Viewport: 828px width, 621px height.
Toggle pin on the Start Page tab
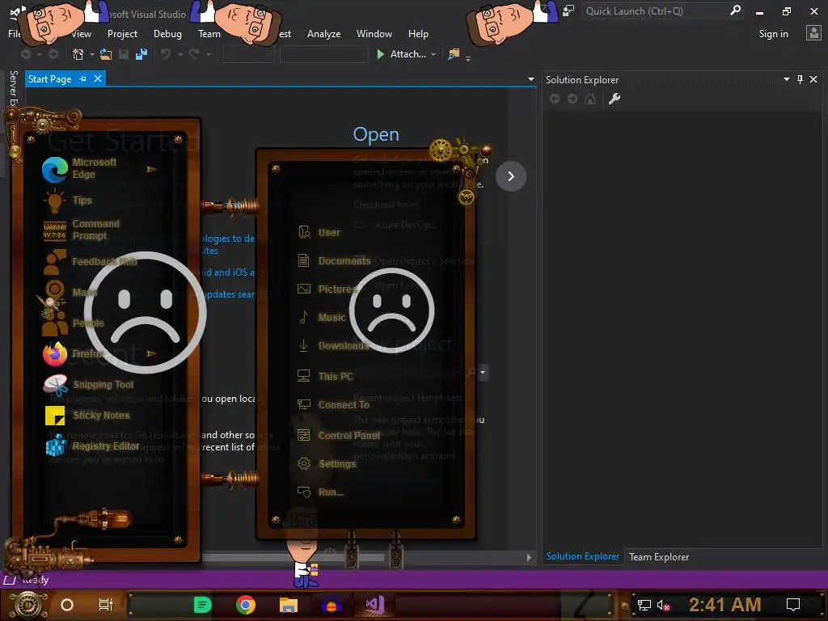pyautogui.click(x=83, y=78)
